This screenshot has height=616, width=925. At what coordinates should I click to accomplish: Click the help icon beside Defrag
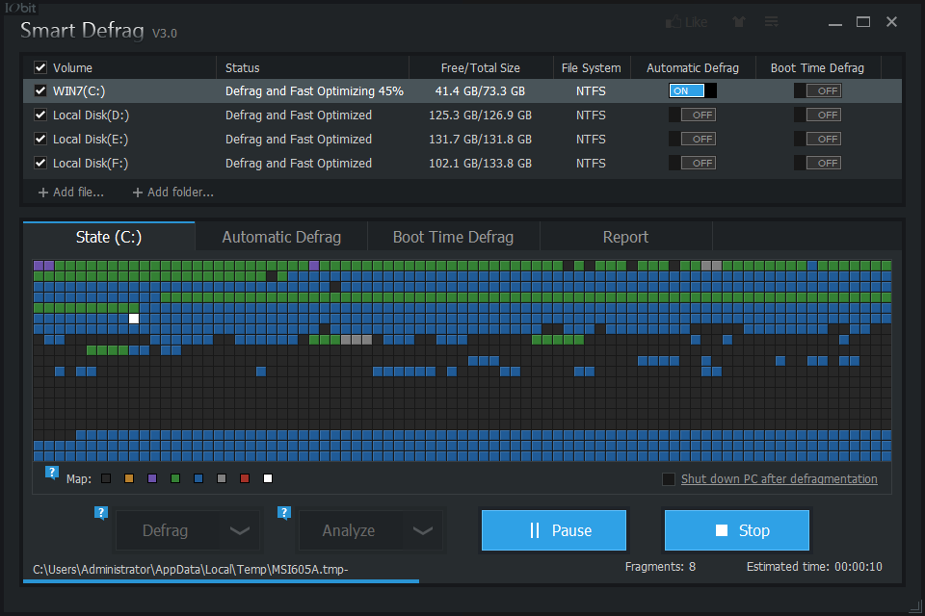tap(101, 513)
